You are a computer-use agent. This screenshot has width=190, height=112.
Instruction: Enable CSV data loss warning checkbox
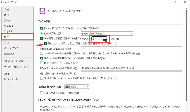[42, 78]
